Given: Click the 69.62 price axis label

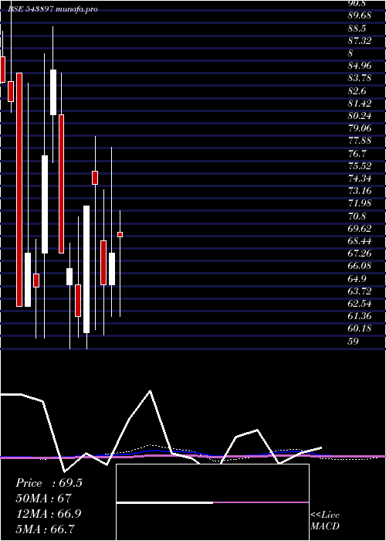Looking at the screenshot, I should [x=360, y=228].
